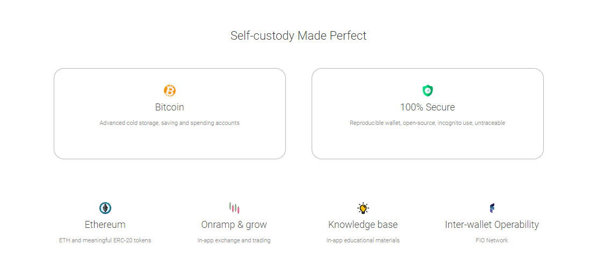The width and height of the screenshot is (598, 274).
Task: Open the Ethereum feature title
Action: (105, 225)
